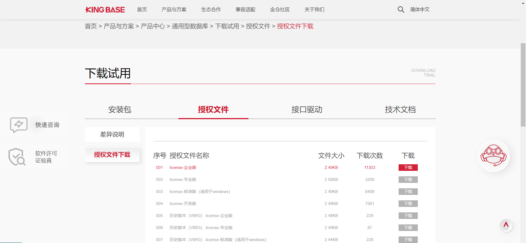
Task: Open the 产品与方案 navigation menu
Action: [x=174, y=10]
